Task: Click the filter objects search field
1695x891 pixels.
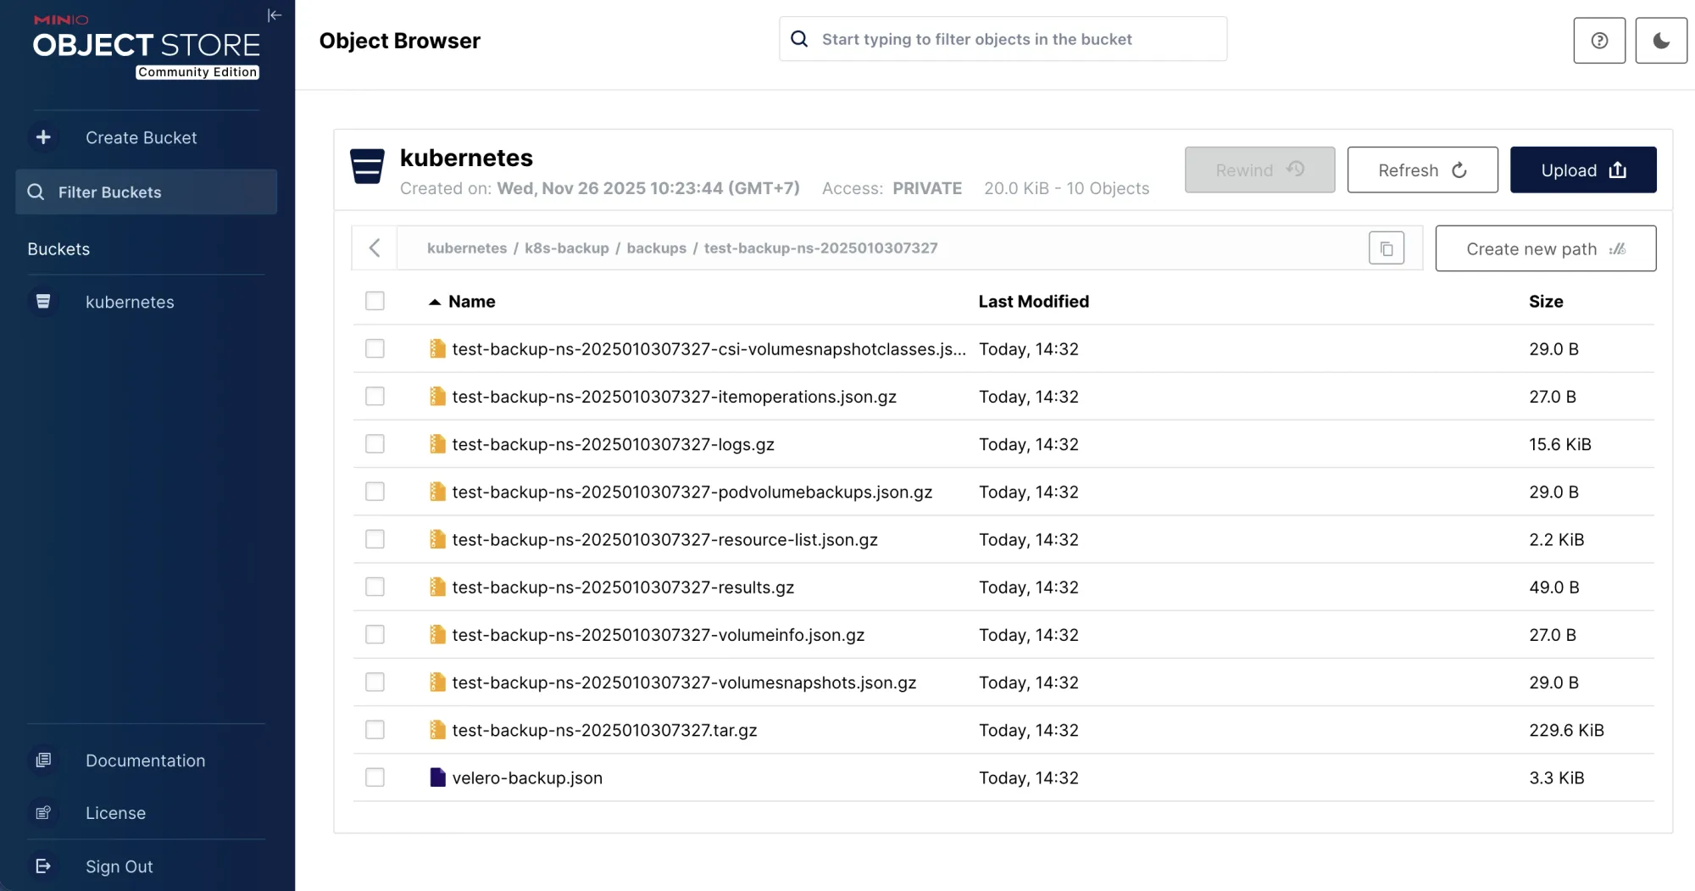Action: click(1002, 39)
